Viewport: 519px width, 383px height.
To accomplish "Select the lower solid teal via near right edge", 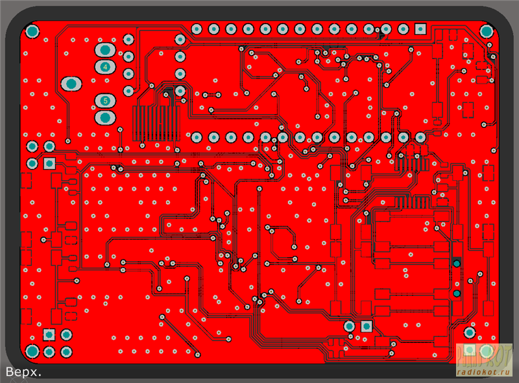I will click(457, 294).
